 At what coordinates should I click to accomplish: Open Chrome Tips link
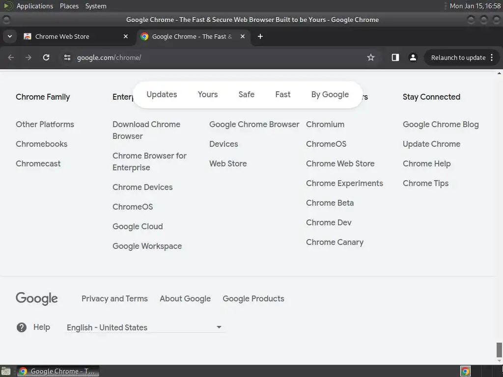tap(425, 184)
